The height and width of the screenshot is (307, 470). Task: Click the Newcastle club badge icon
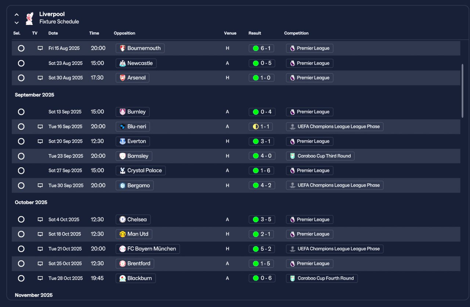(123, 63)
